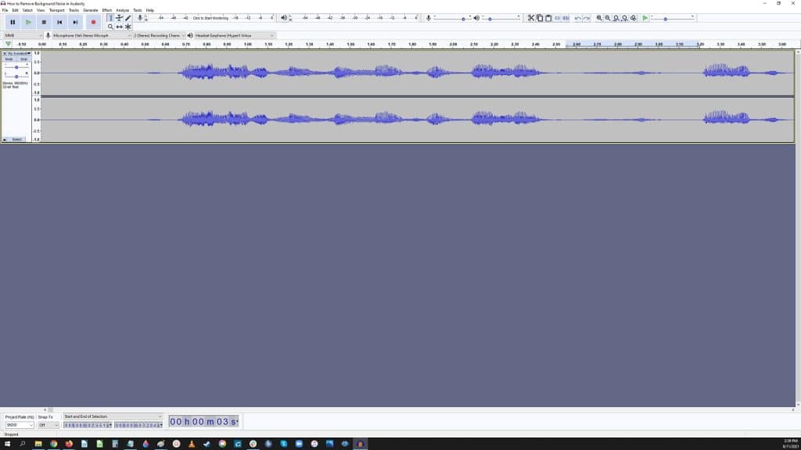Open the Tracks menu

[74, 10]
